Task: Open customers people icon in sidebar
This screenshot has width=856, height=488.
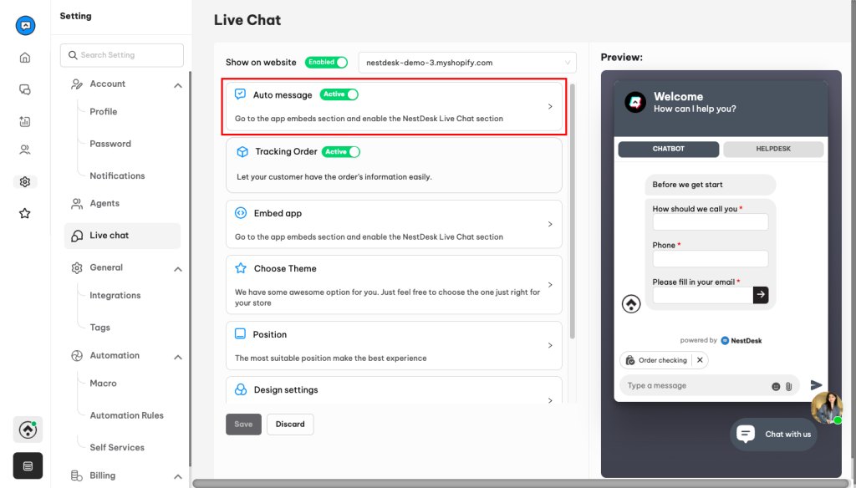Action: pos(25,150)
